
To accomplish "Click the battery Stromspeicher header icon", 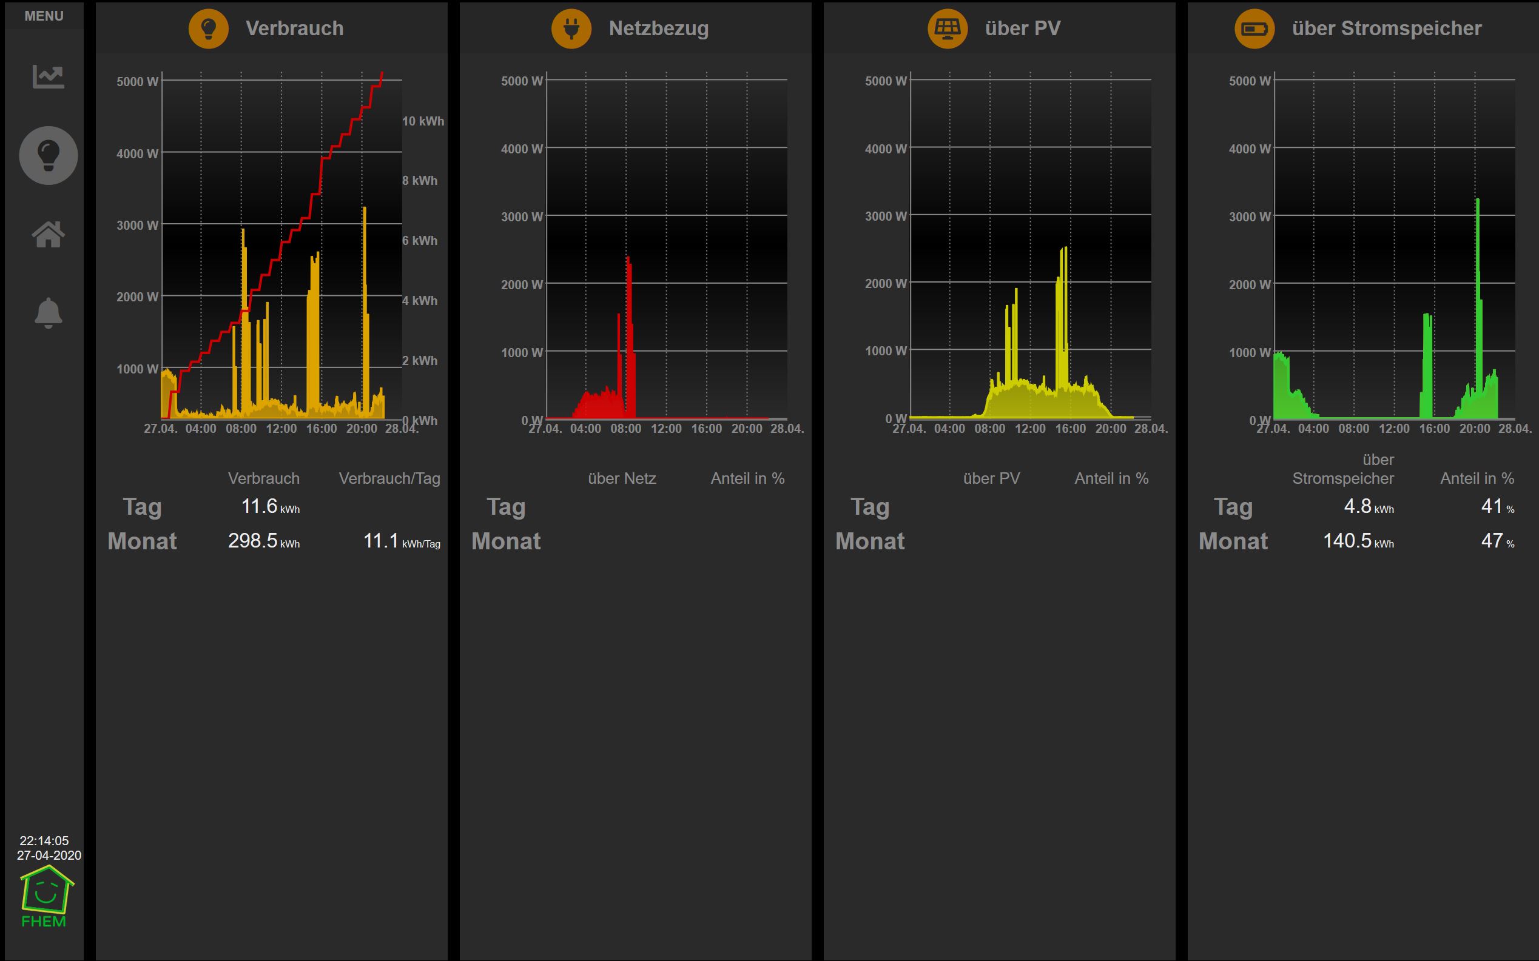I will (x=1254, y=28).
